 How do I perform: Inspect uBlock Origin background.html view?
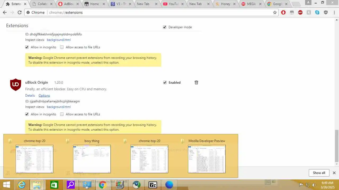click(x=59, y=107)
